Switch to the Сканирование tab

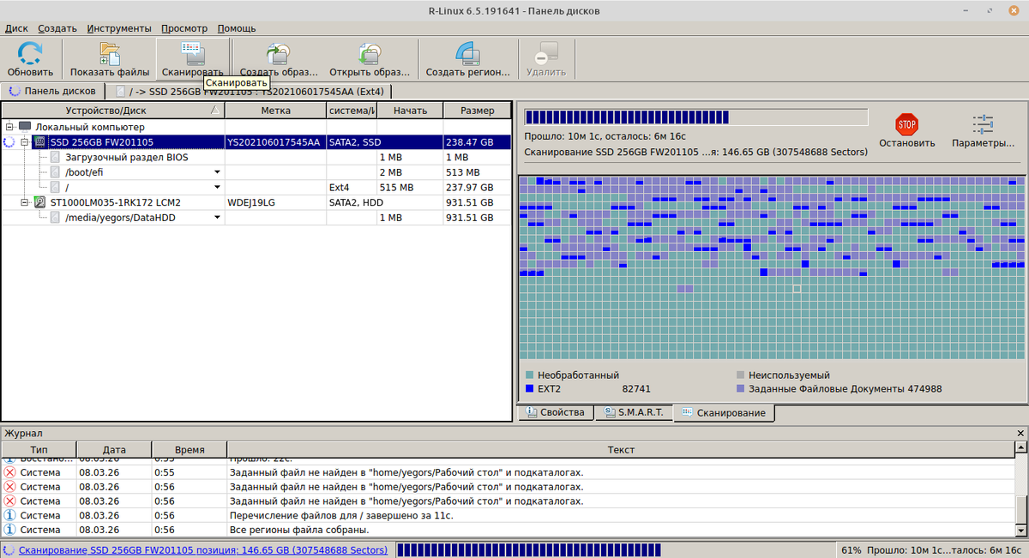pos(724,413)
